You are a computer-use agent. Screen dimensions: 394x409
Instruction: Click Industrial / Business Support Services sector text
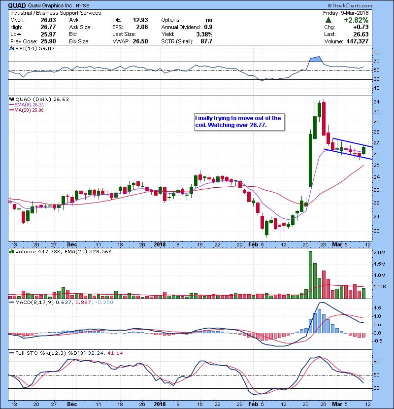56,13
